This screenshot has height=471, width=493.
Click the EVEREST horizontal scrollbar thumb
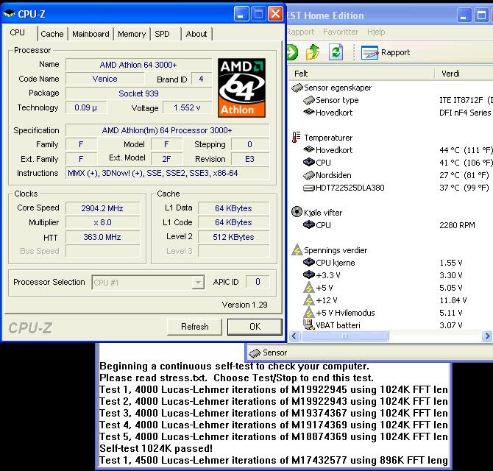tap(345, 336)
